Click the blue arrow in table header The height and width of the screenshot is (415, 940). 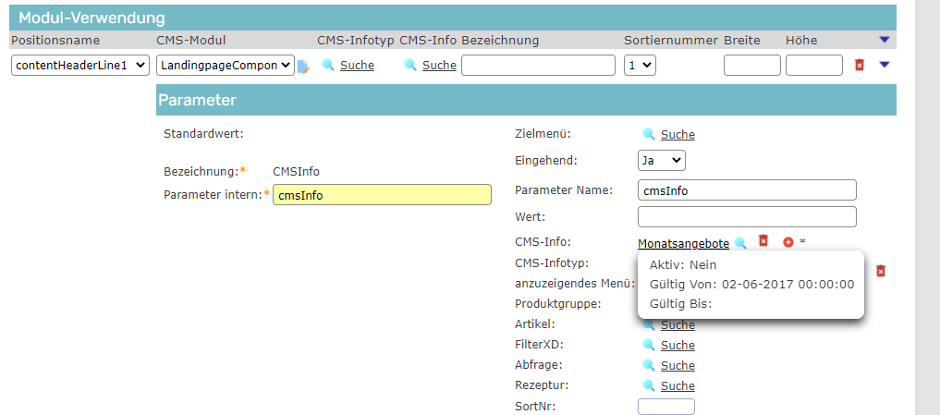[x=885, y=40]
